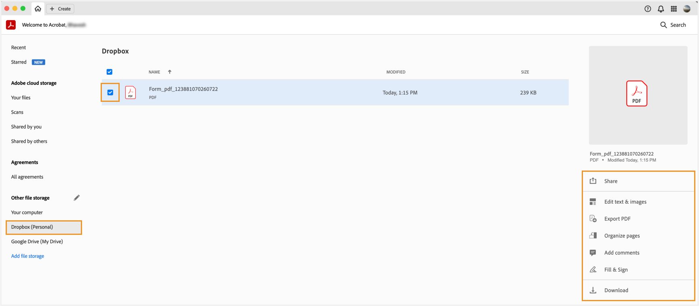
Task: Sort by name using the arrow icon
Action: tap(170, 72)
